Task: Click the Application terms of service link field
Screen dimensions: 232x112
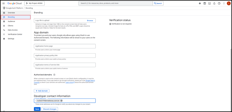Action: click(x=65, y=65)
